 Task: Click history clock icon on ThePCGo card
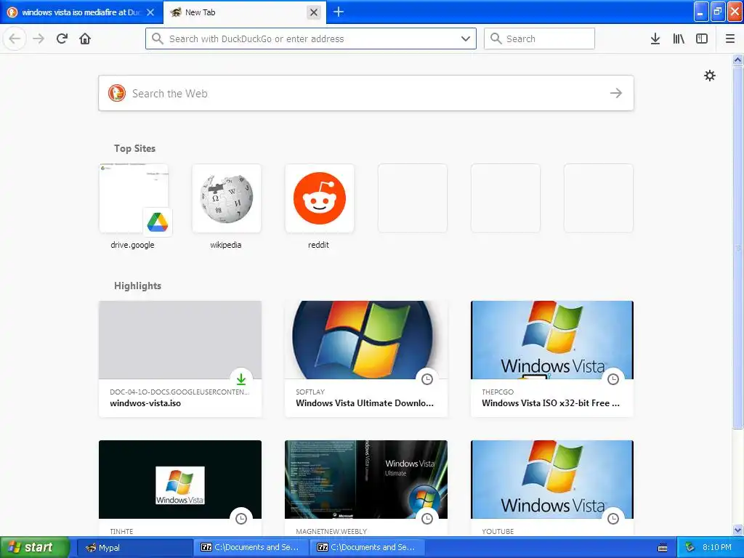click(x=613, y=379)
